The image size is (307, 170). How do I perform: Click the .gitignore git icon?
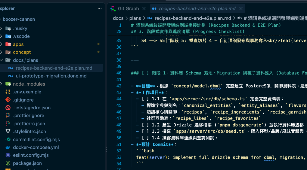8,100
